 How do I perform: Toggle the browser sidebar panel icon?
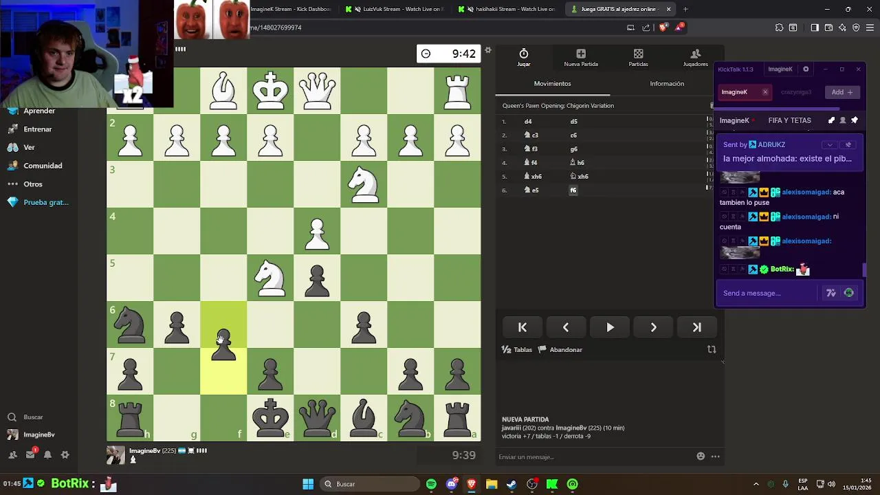815,27
